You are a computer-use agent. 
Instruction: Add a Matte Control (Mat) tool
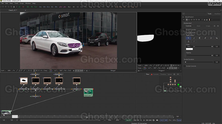(99, 7)
